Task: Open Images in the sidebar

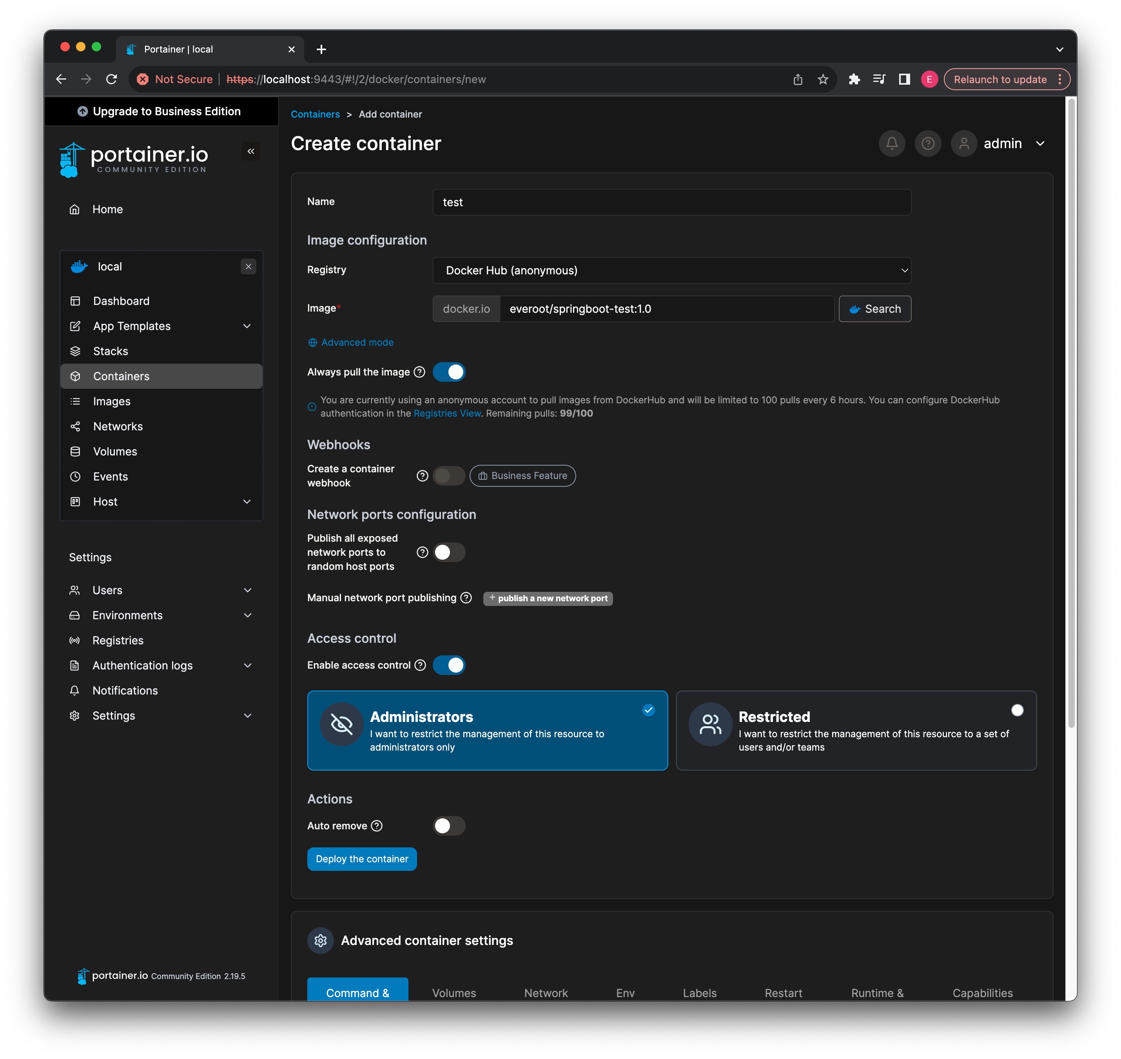Action: (161, 401)
